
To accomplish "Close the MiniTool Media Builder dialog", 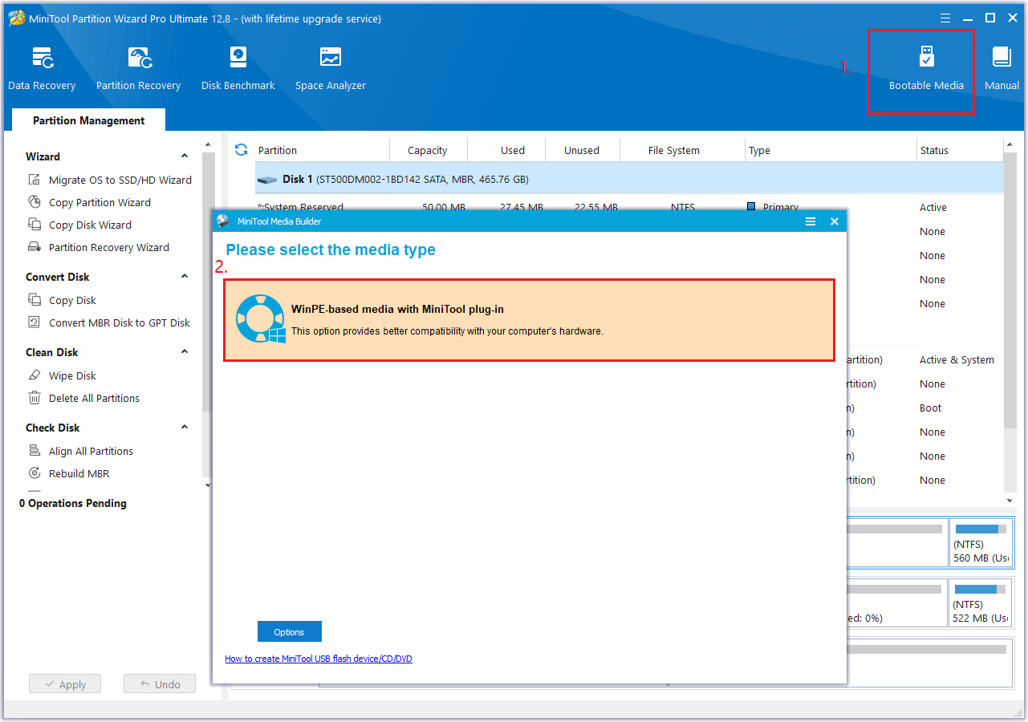I will click(x=835, y=221).
